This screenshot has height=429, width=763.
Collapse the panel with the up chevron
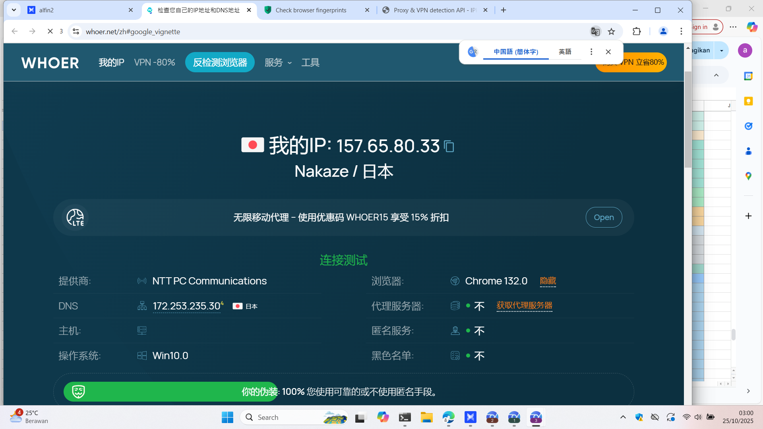point(716,75)
